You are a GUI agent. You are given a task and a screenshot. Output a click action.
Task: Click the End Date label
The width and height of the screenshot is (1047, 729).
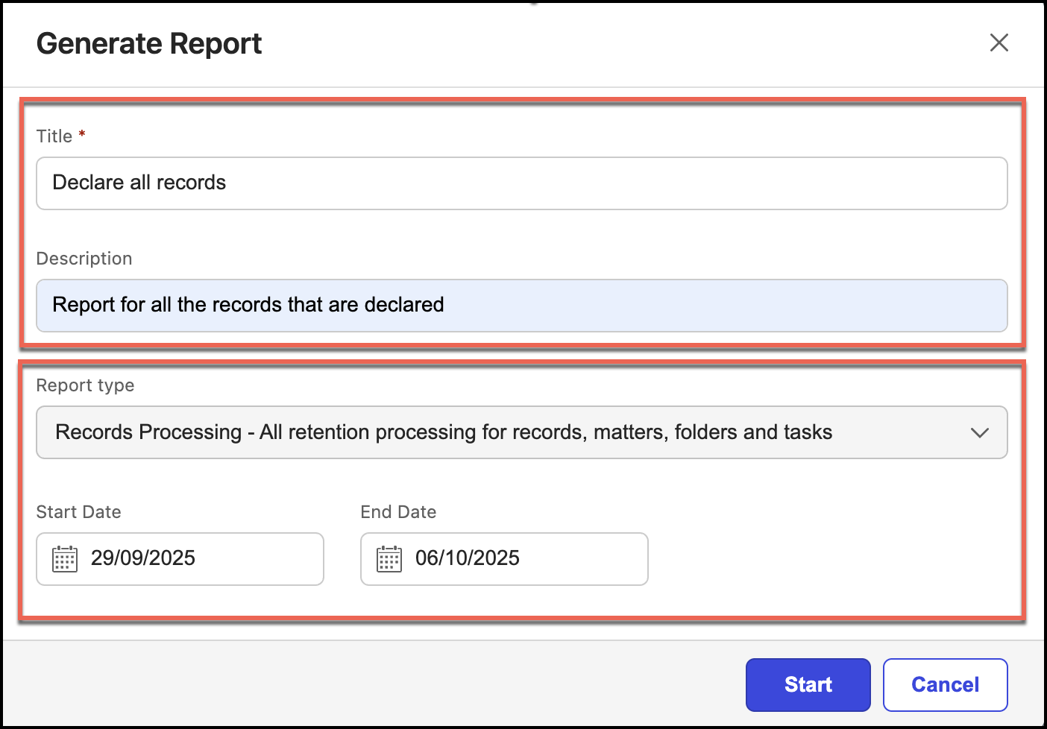click(x=398, y=512)
